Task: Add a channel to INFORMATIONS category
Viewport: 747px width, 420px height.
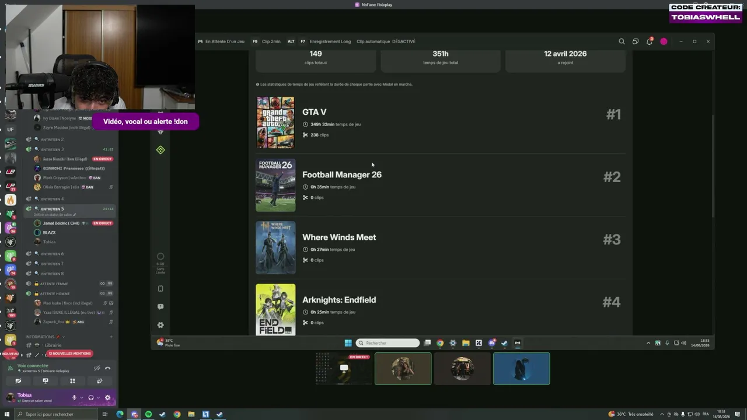Action: click(111, 337)
